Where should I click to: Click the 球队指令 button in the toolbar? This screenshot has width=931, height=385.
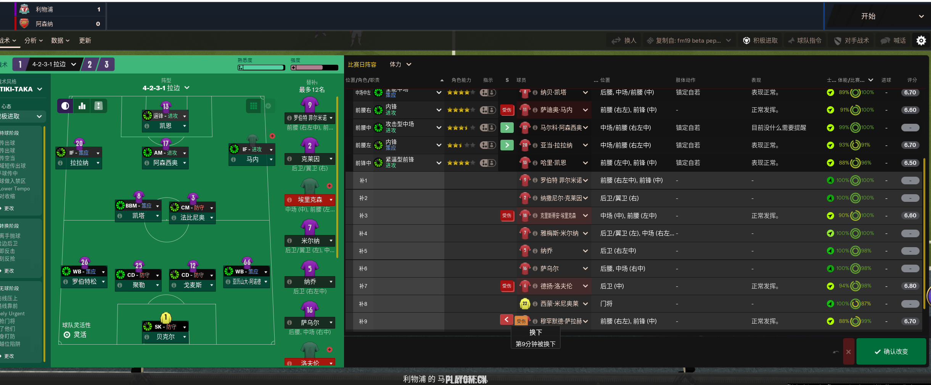tap(805, 40)
